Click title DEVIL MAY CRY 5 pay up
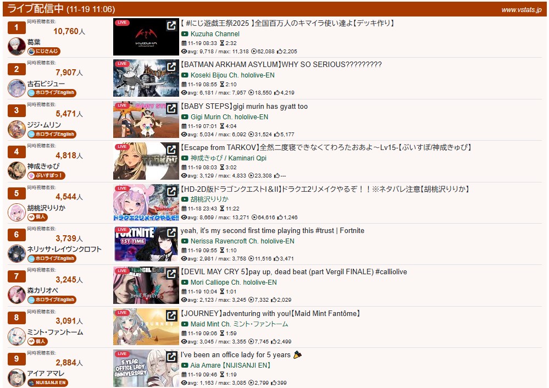 click(x=294, y=271)
